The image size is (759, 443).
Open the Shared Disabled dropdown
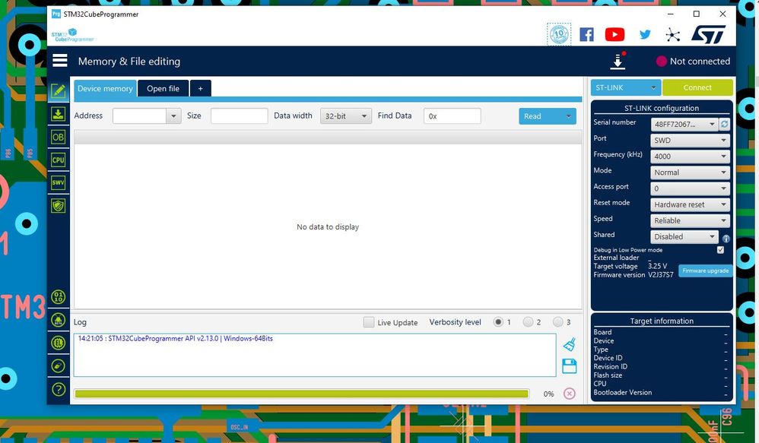click(x=684, y=236)
